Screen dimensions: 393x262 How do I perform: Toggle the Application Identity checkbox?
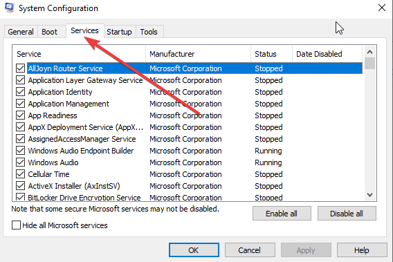[20, 92]
